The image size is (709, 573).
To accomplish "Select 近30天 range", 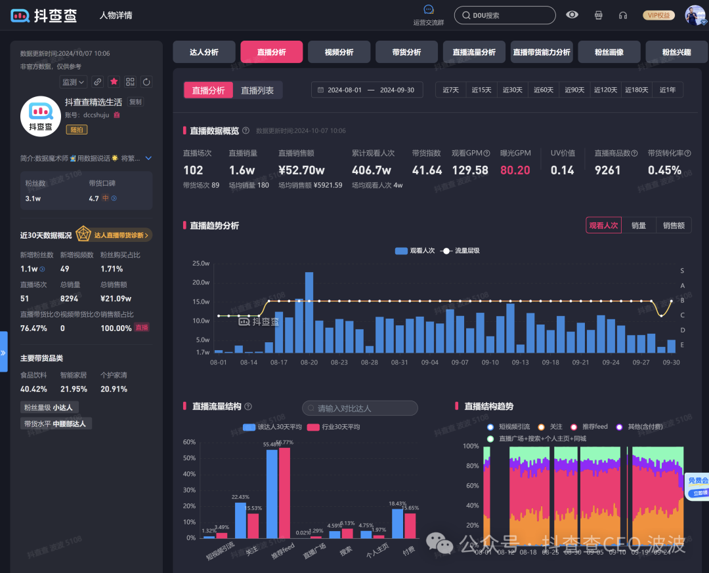I will [x=513, y=90].
